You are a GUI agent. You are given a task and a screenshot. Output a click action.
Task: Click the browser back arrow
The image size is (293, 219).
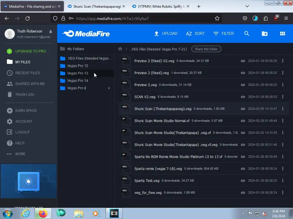pos(7,19)
